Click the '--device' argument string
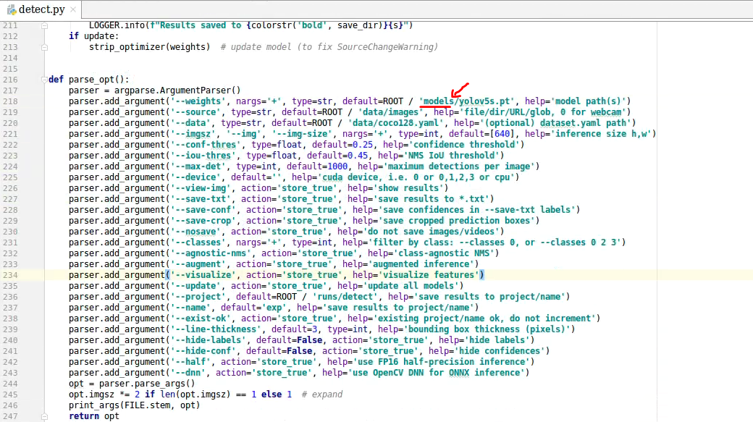Image resolution: width=753 pixels, height=422 pixels. click(x=195, y=177)
